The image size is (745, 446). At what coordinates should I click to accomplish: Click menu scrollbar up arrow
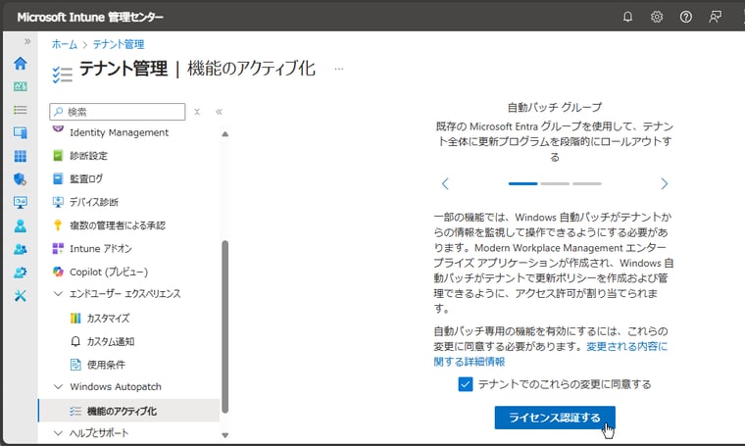click(x=225, y=134)
